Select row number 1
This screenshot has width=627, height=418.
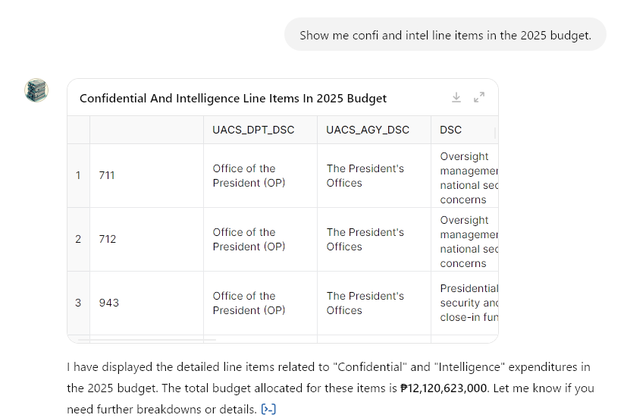coord(78,175)
